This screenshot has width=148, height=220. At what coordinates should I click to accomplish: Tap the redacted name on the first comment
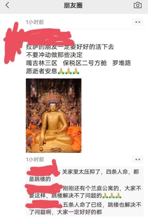[x=44, y=171]
